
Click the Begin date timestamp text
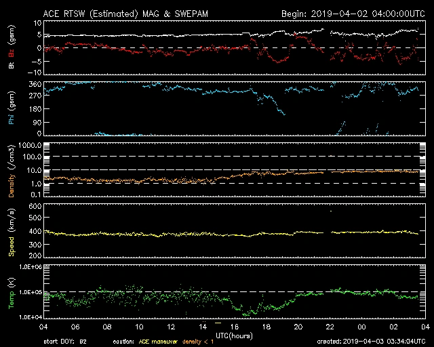[x=352, y=14]
